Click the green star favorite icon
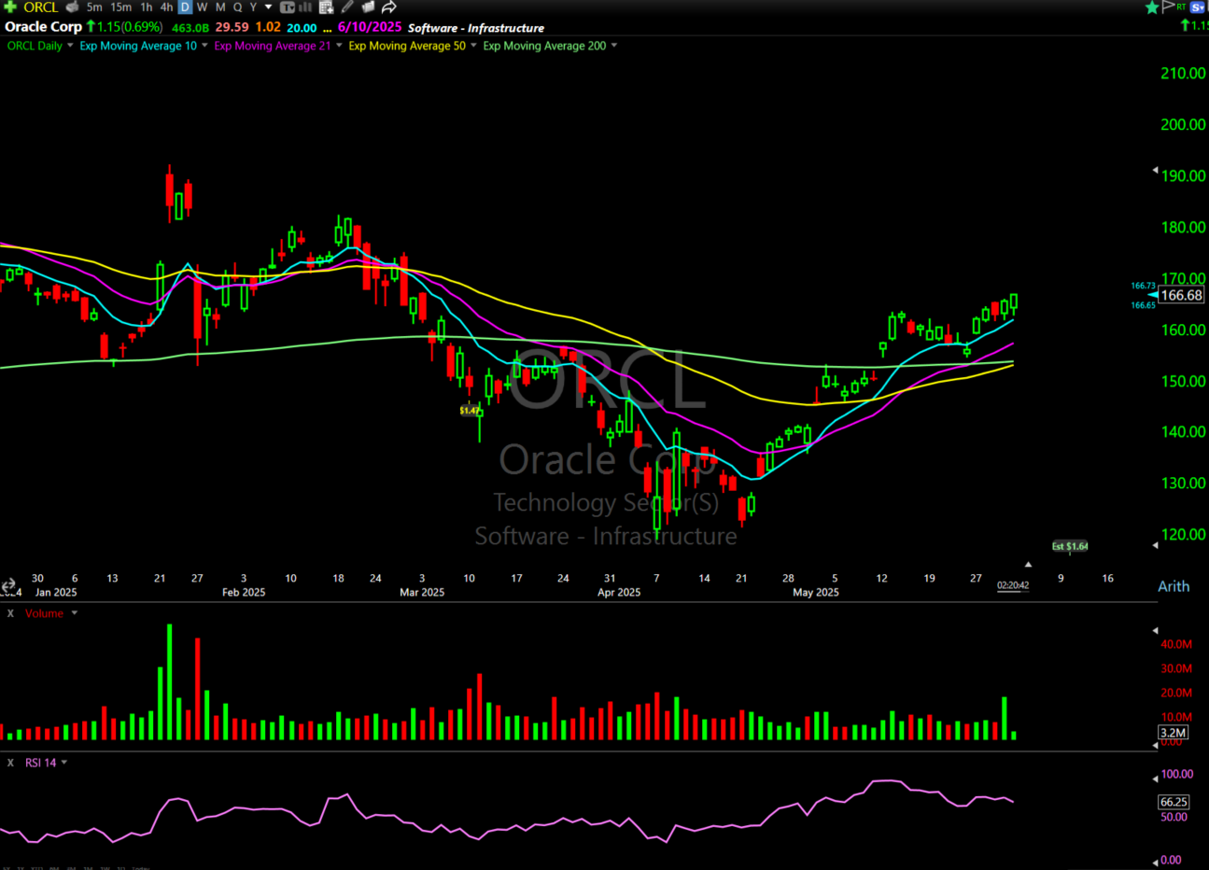The width and height of the screenshot is (1209, 870). click(1152, 7)
